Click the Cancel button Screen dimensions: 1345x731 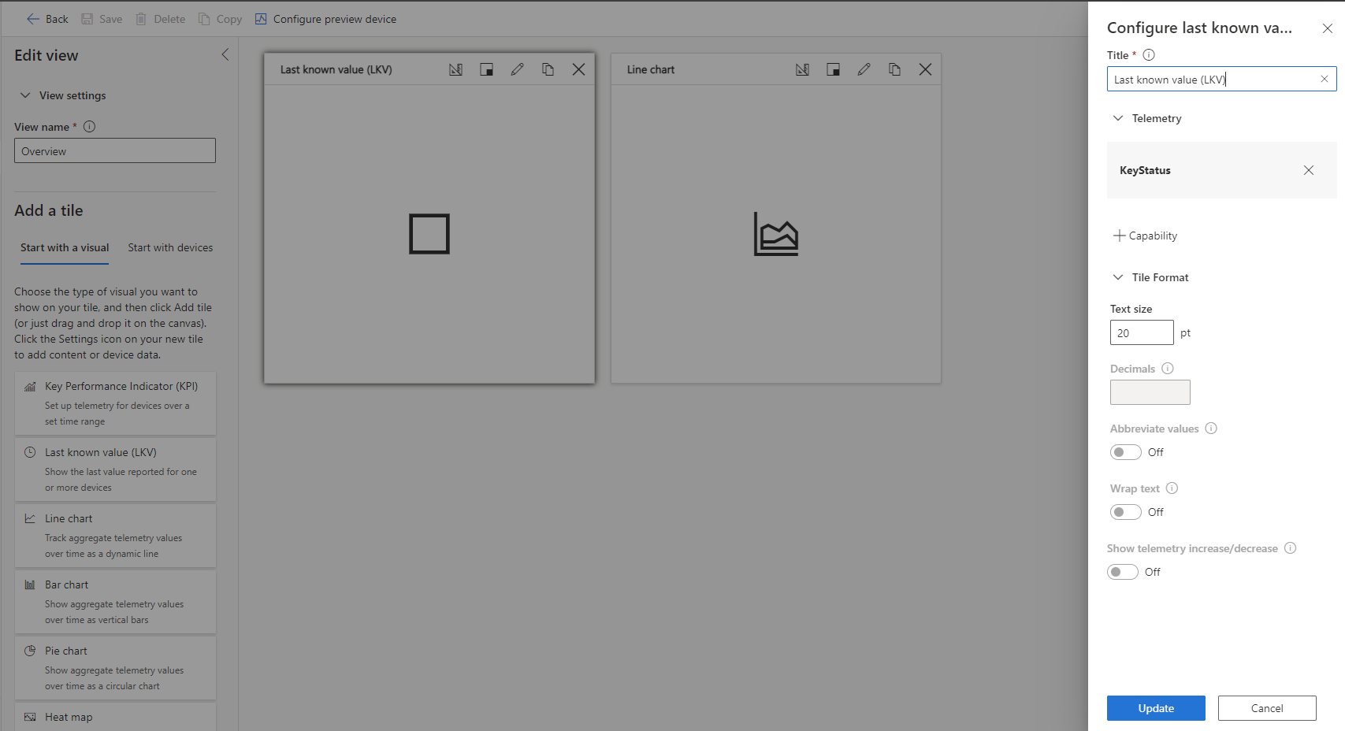click(x=1267, y=708)
